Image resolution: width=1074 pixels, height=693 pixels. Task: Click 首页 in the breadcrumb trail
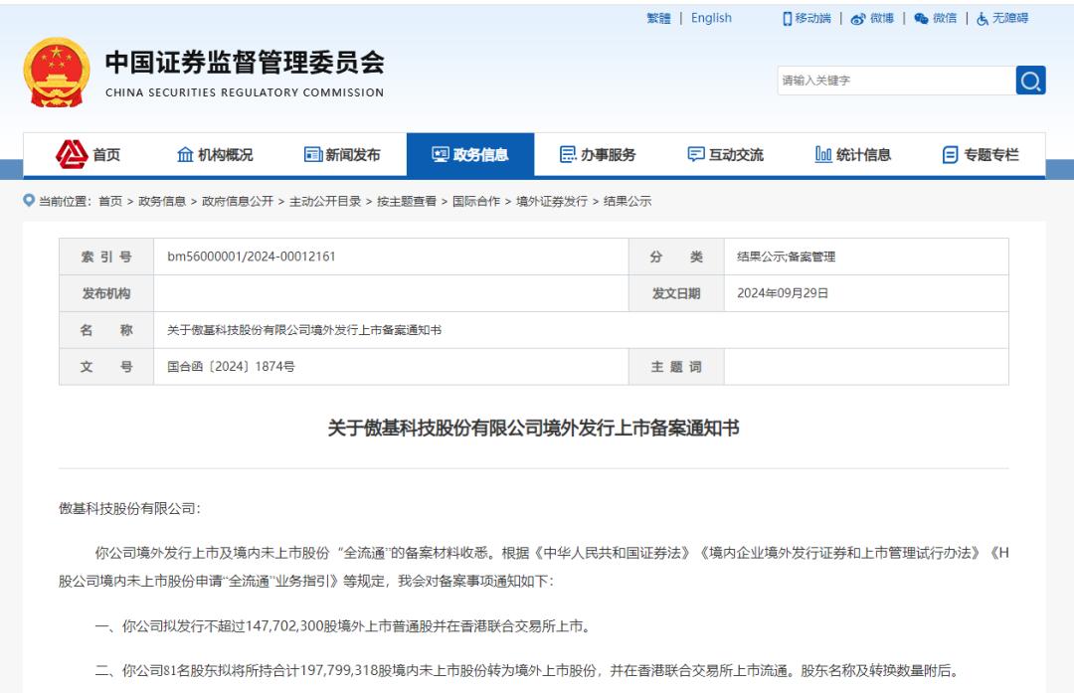click(x=110, y=201)
